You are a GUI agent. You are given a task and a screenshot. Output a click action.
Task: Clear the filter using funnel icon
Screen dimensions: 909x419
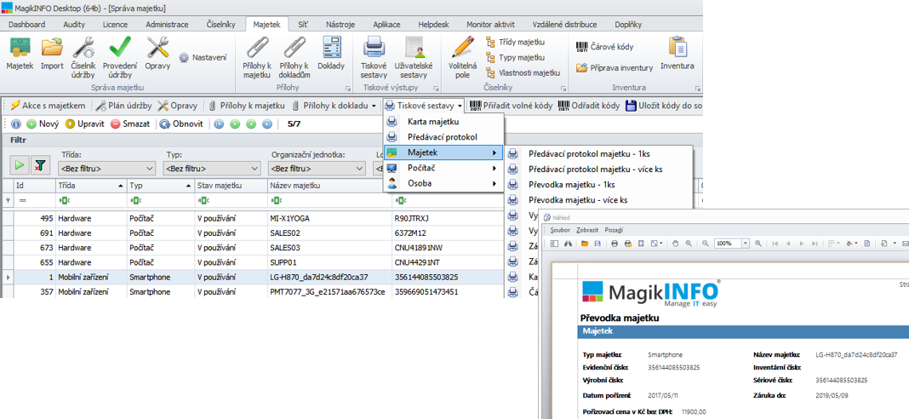[x=39, y=165]
